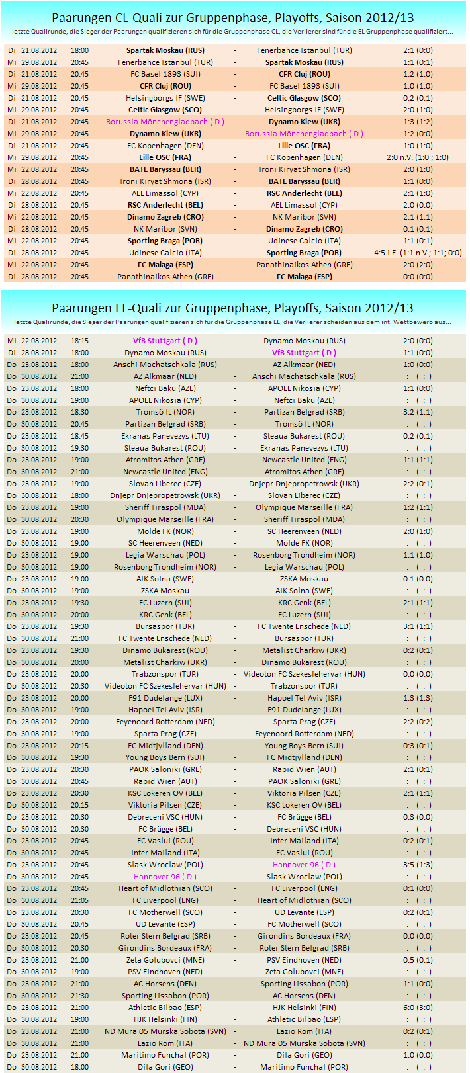This screenshot has height=1073, width=470.
Task: Click home team "Lazio Rom (ITA)" on 30.08.2012
Action: coord(165,1043)
